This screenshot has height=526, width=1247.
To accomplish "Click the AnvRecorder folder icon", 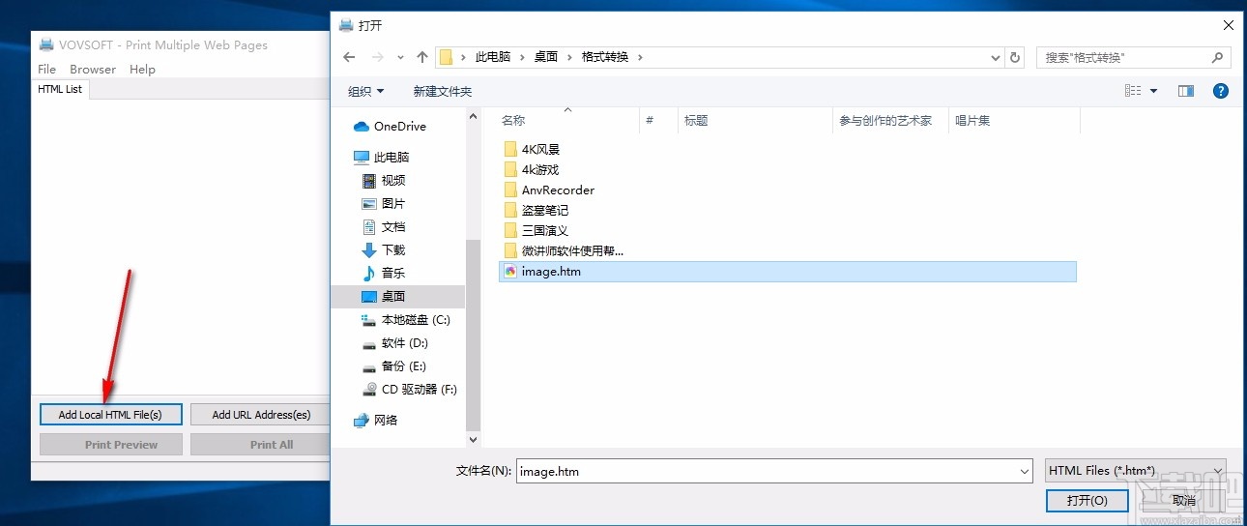I will click(510, 190).
